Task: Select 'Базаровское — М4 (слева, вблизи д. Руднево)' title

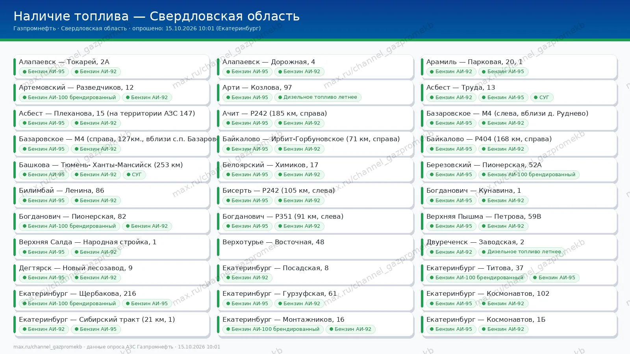Action: click(507, 113)
